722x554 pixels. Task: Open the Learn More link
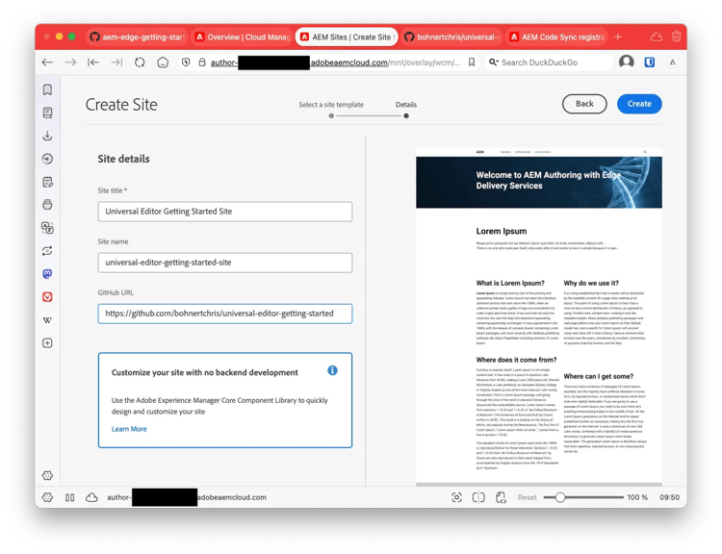coord(129,429)
